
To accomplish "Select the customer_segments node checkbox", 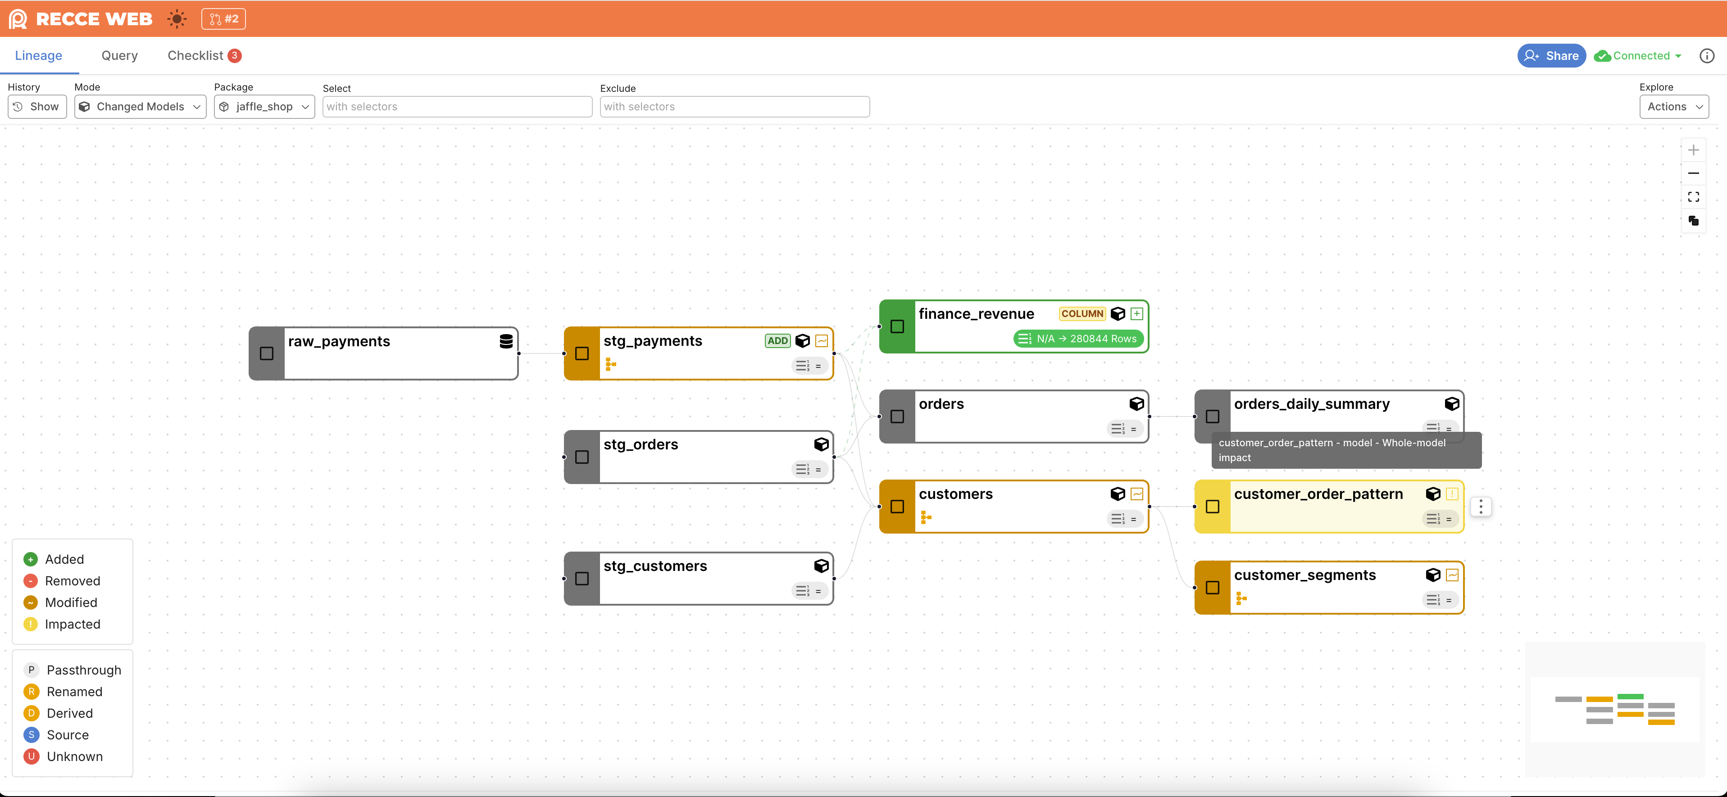I will (1213, 588).
